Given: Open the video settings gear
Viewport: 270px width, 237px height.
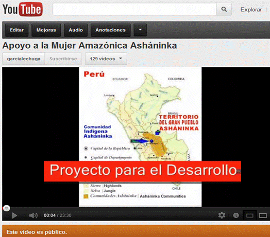Looking at the screenshot, I should [222, 215].
